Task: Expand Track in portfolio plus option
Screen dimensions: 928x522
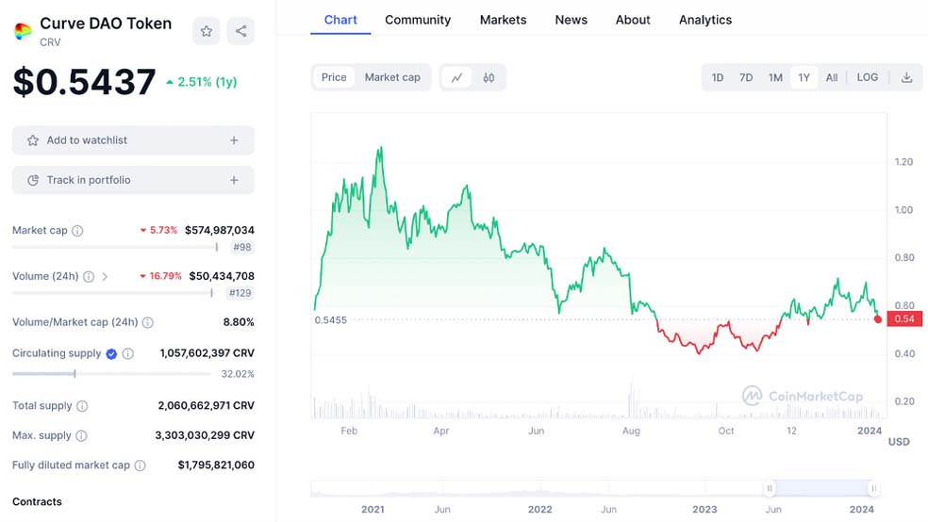Action: pos(234,180)
